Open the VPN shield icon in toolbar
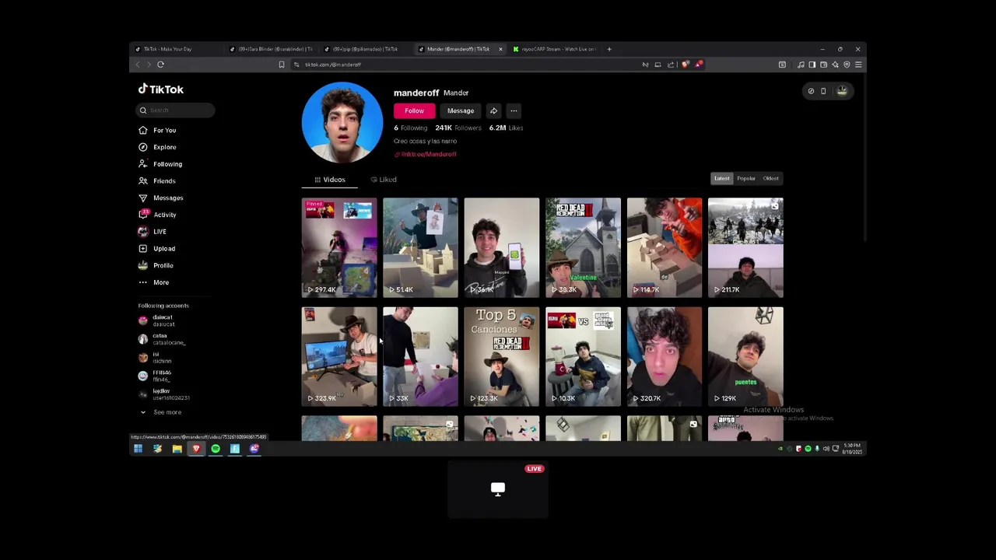Screen dimensions: 996x560 coord(847,65)
